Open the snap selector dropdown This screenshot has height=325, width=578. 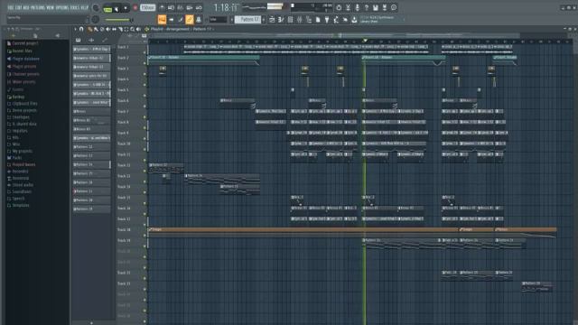coord(219,19)
